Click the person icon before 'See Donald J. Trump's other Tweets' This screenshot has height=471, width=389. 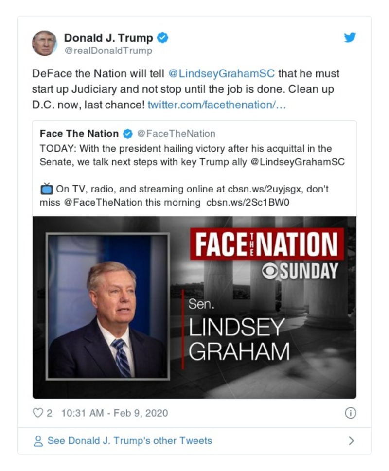click(x=38, y=441)
